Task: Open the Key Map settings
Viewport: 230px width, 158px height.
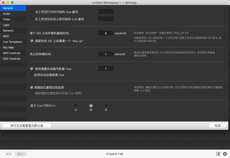Action: (8, 47)
